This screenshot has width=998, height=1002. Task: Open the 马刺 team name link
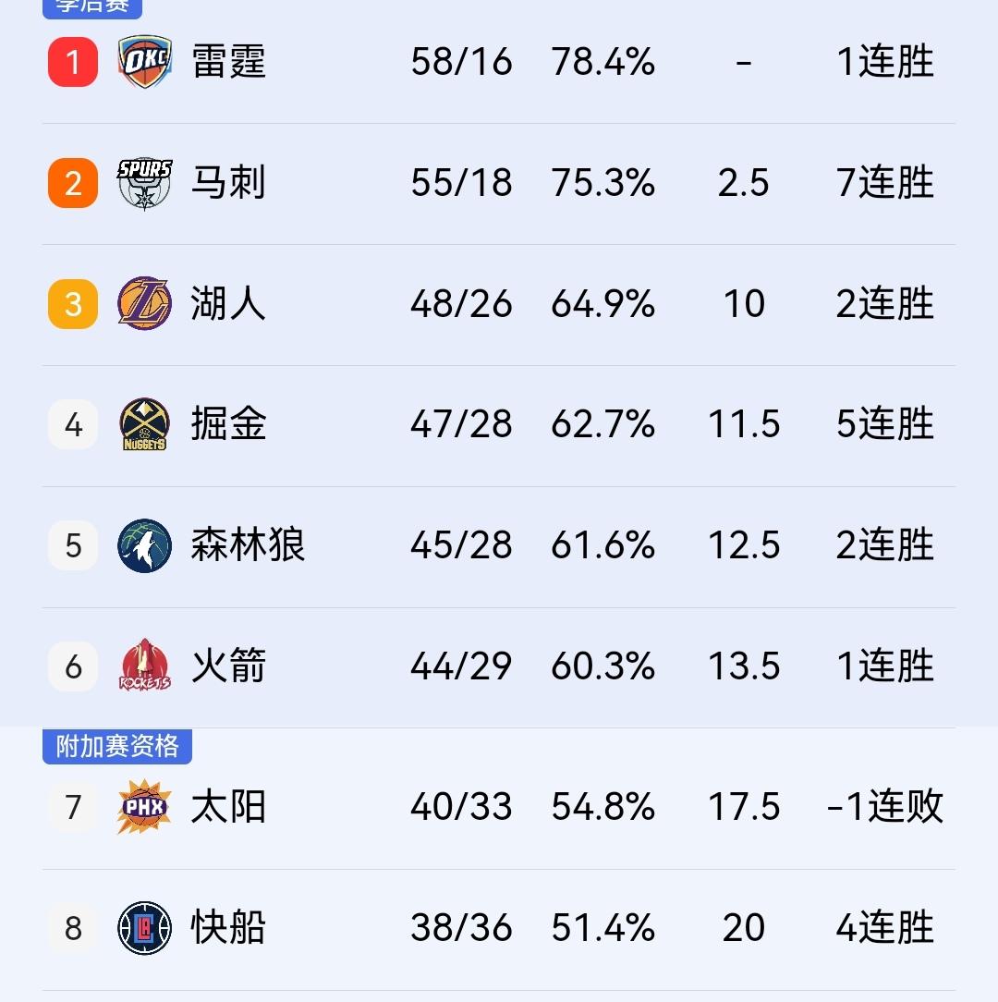point(228,182)
